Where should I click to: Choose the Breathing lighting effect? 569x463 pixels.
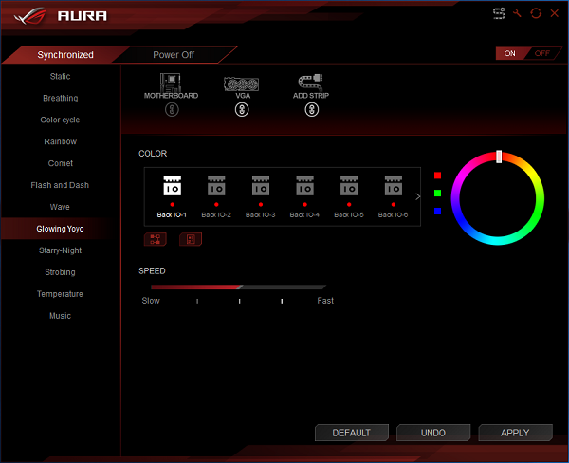(61, 98)
